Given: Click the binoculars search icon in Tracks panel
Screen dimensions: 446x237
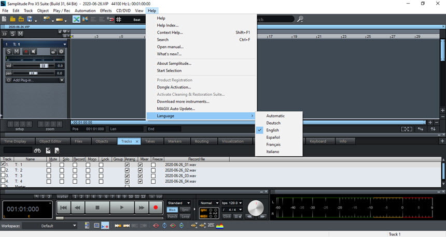Looking at the screenshot, I should 37,151.
